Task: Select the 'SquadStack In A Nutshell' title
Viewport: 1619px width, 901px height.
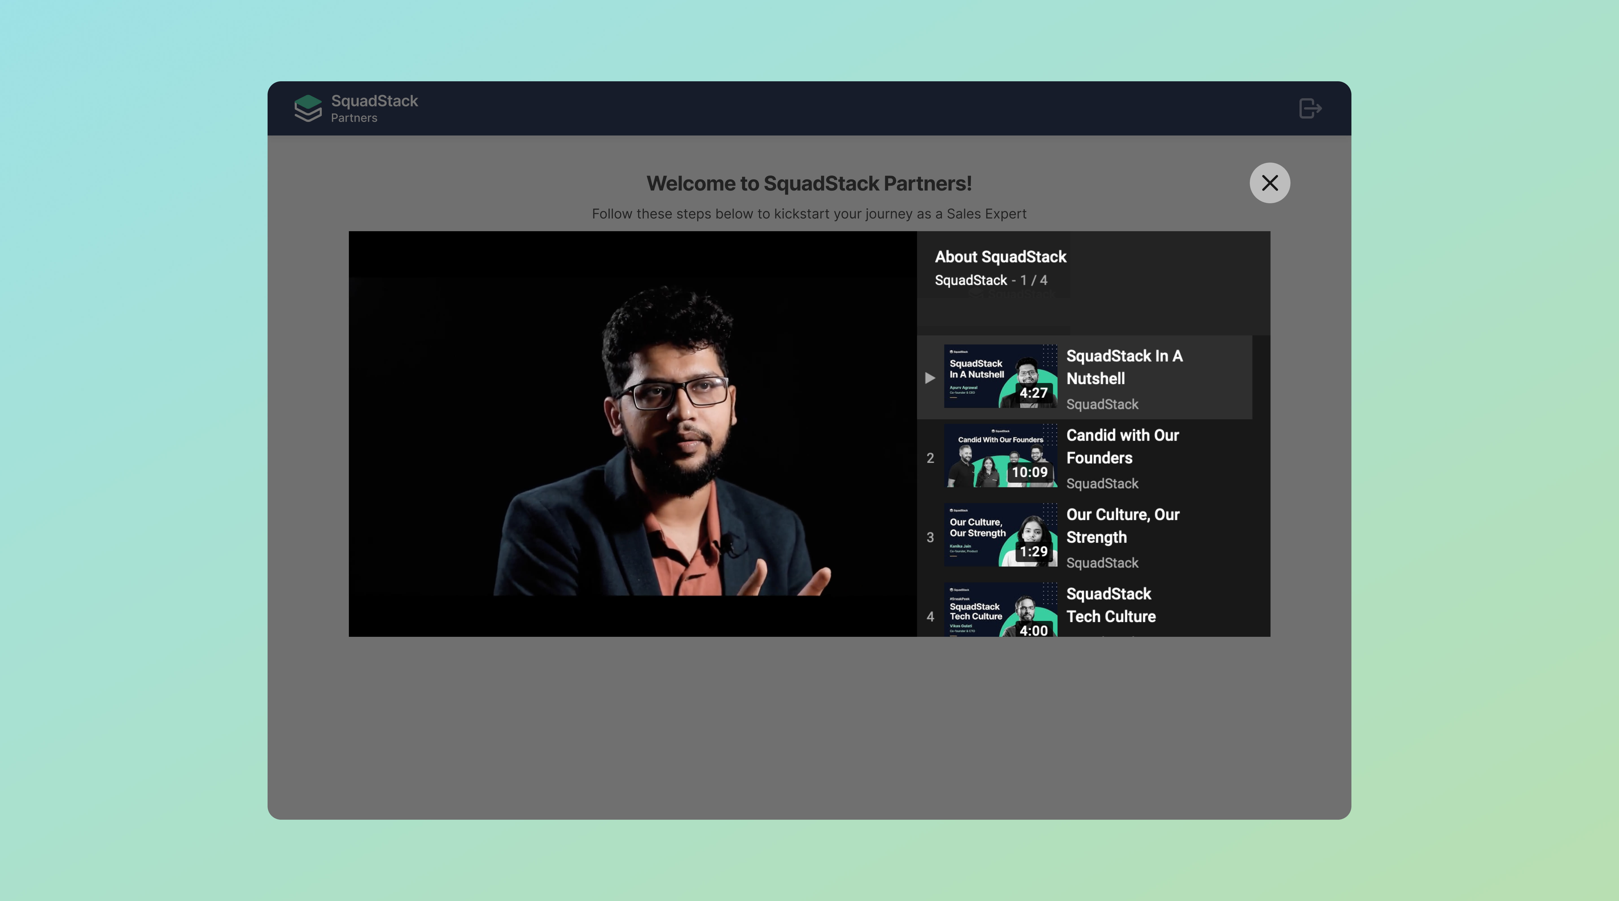Action: click(1124, 367)
